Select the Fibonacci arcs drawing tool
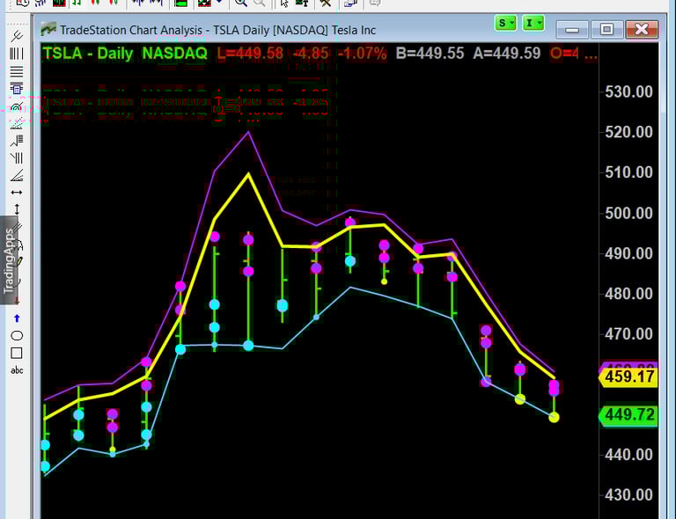 tap(17, 106)
